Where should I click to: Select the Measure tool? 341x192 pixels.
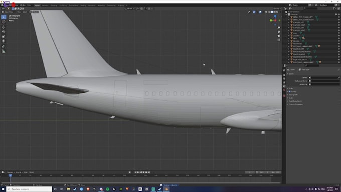click(x=4, y=51)
